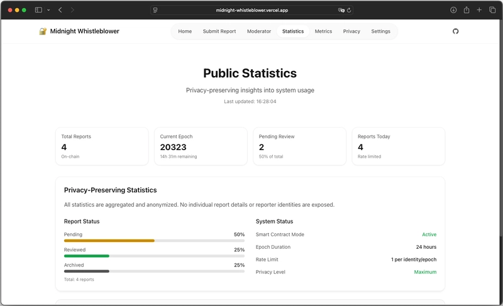Image resolution: width=503 pixels, height=306 pixels.
Task: Click the translate icon in the address bar
Action: (341, 10)
